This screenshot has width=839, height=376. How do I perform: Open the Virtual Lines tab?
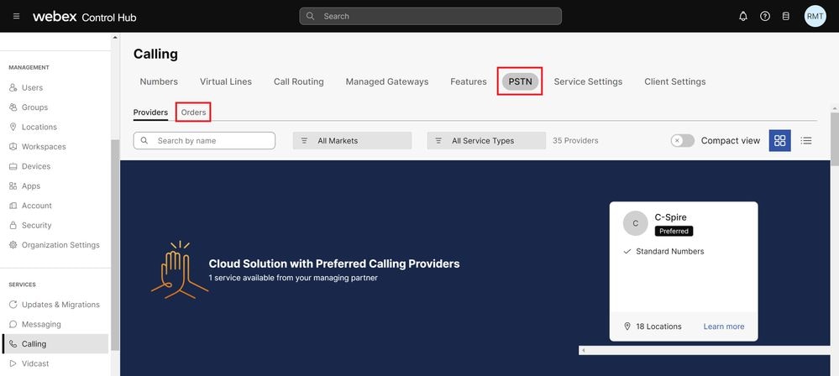[226, 82]
